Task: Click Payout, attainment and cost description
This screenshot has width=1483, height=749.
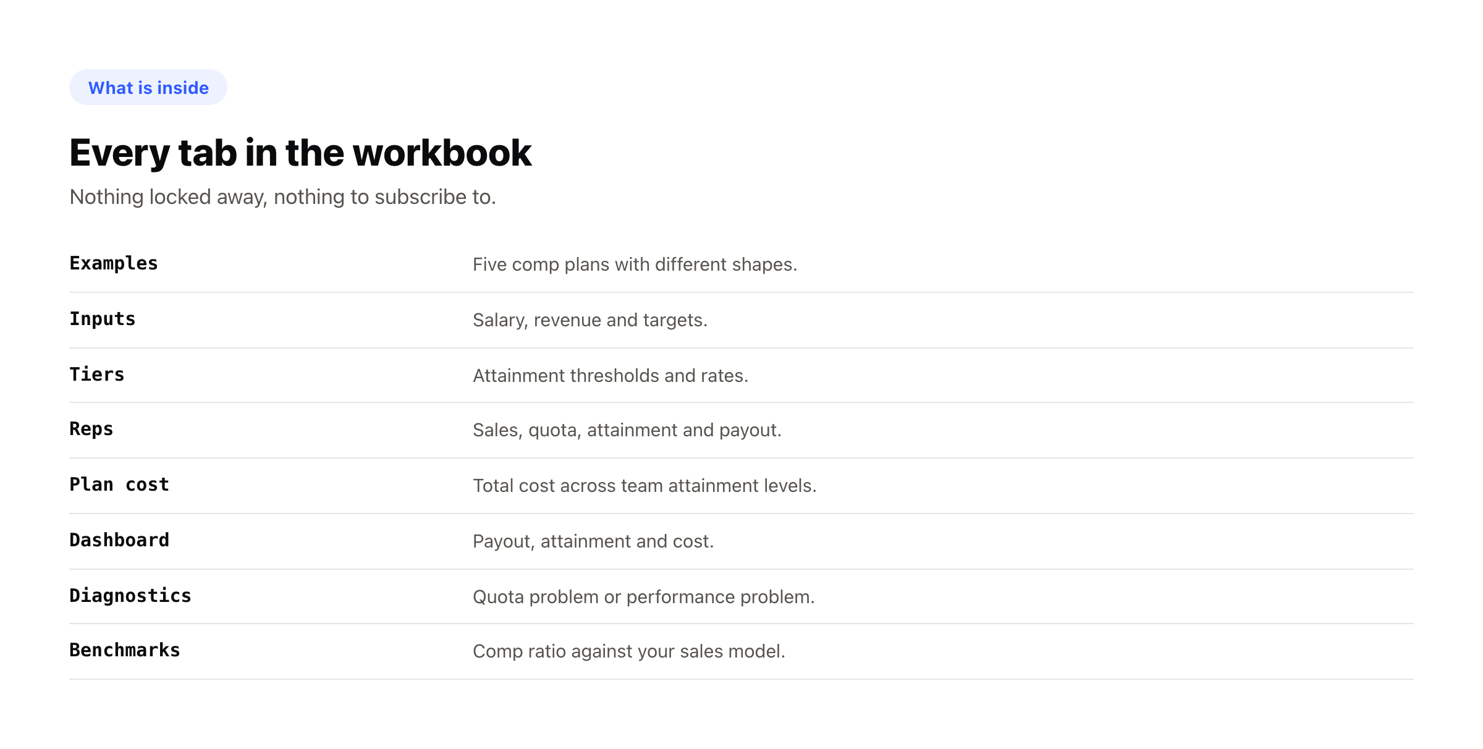Action: click(x=593, y=541)
